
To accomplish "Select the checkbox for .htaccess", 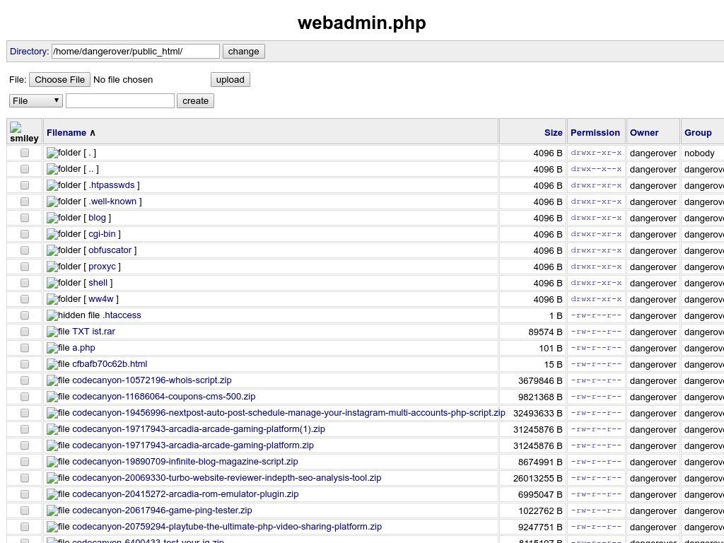I will pyautogui.click(x=25, y=315).
